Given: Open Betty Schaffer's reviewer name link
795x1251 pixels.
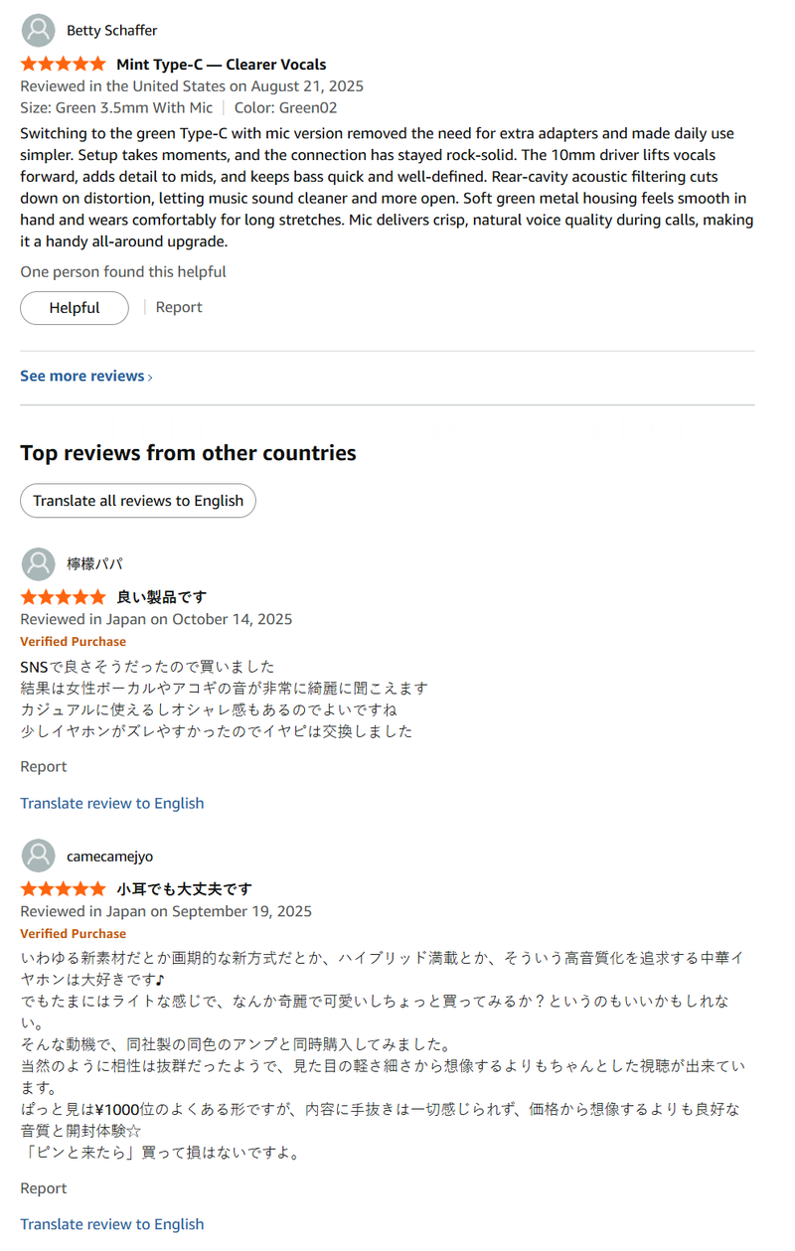Looking at the screenshot, I should pyautogui.click(x=112, y=31).
